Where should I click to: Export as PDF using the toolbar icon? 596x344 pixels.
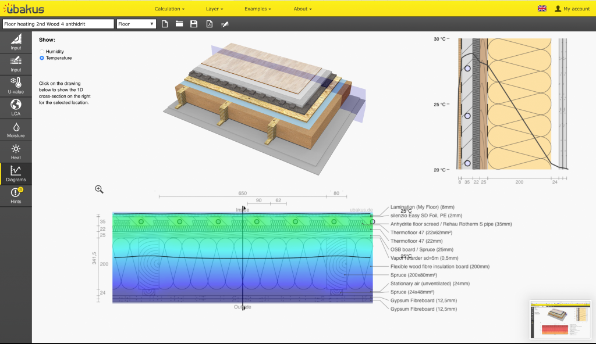pos(209,24)
